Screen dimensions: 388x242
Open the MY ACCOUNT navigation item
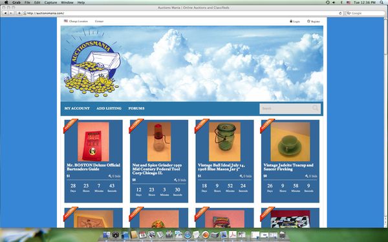pos(77,108)
